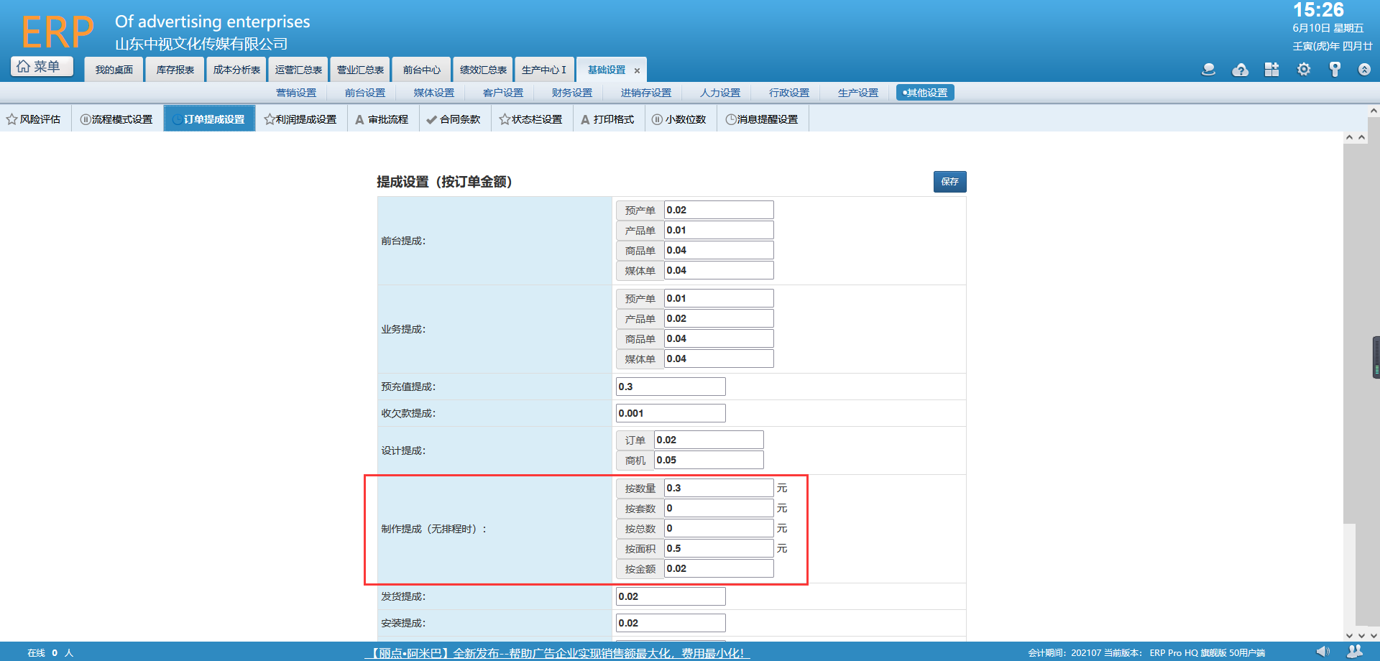This screenshot has height=661, width=1380.
Task: Click the online users icon in status bar
Action: tap(1355, 652)
